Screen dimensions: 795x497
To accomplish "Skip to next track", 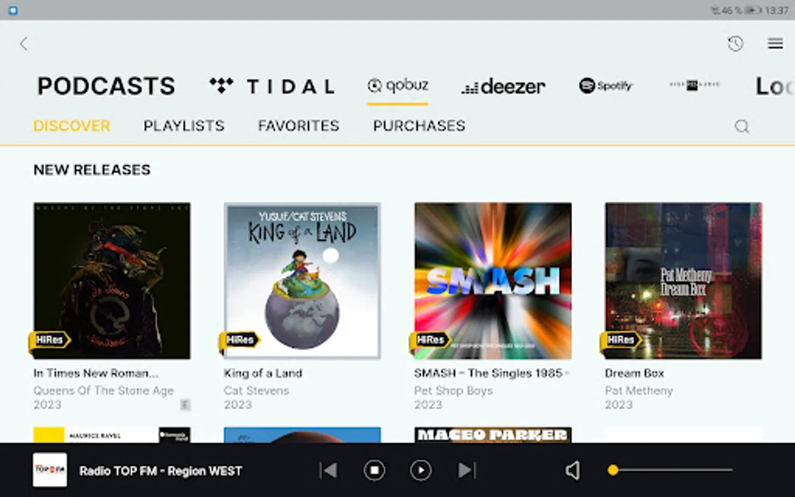I will coord(467,470).
